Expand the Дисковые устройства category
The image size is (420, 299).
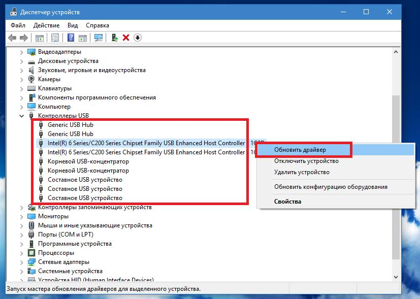[x=21, y=61]
